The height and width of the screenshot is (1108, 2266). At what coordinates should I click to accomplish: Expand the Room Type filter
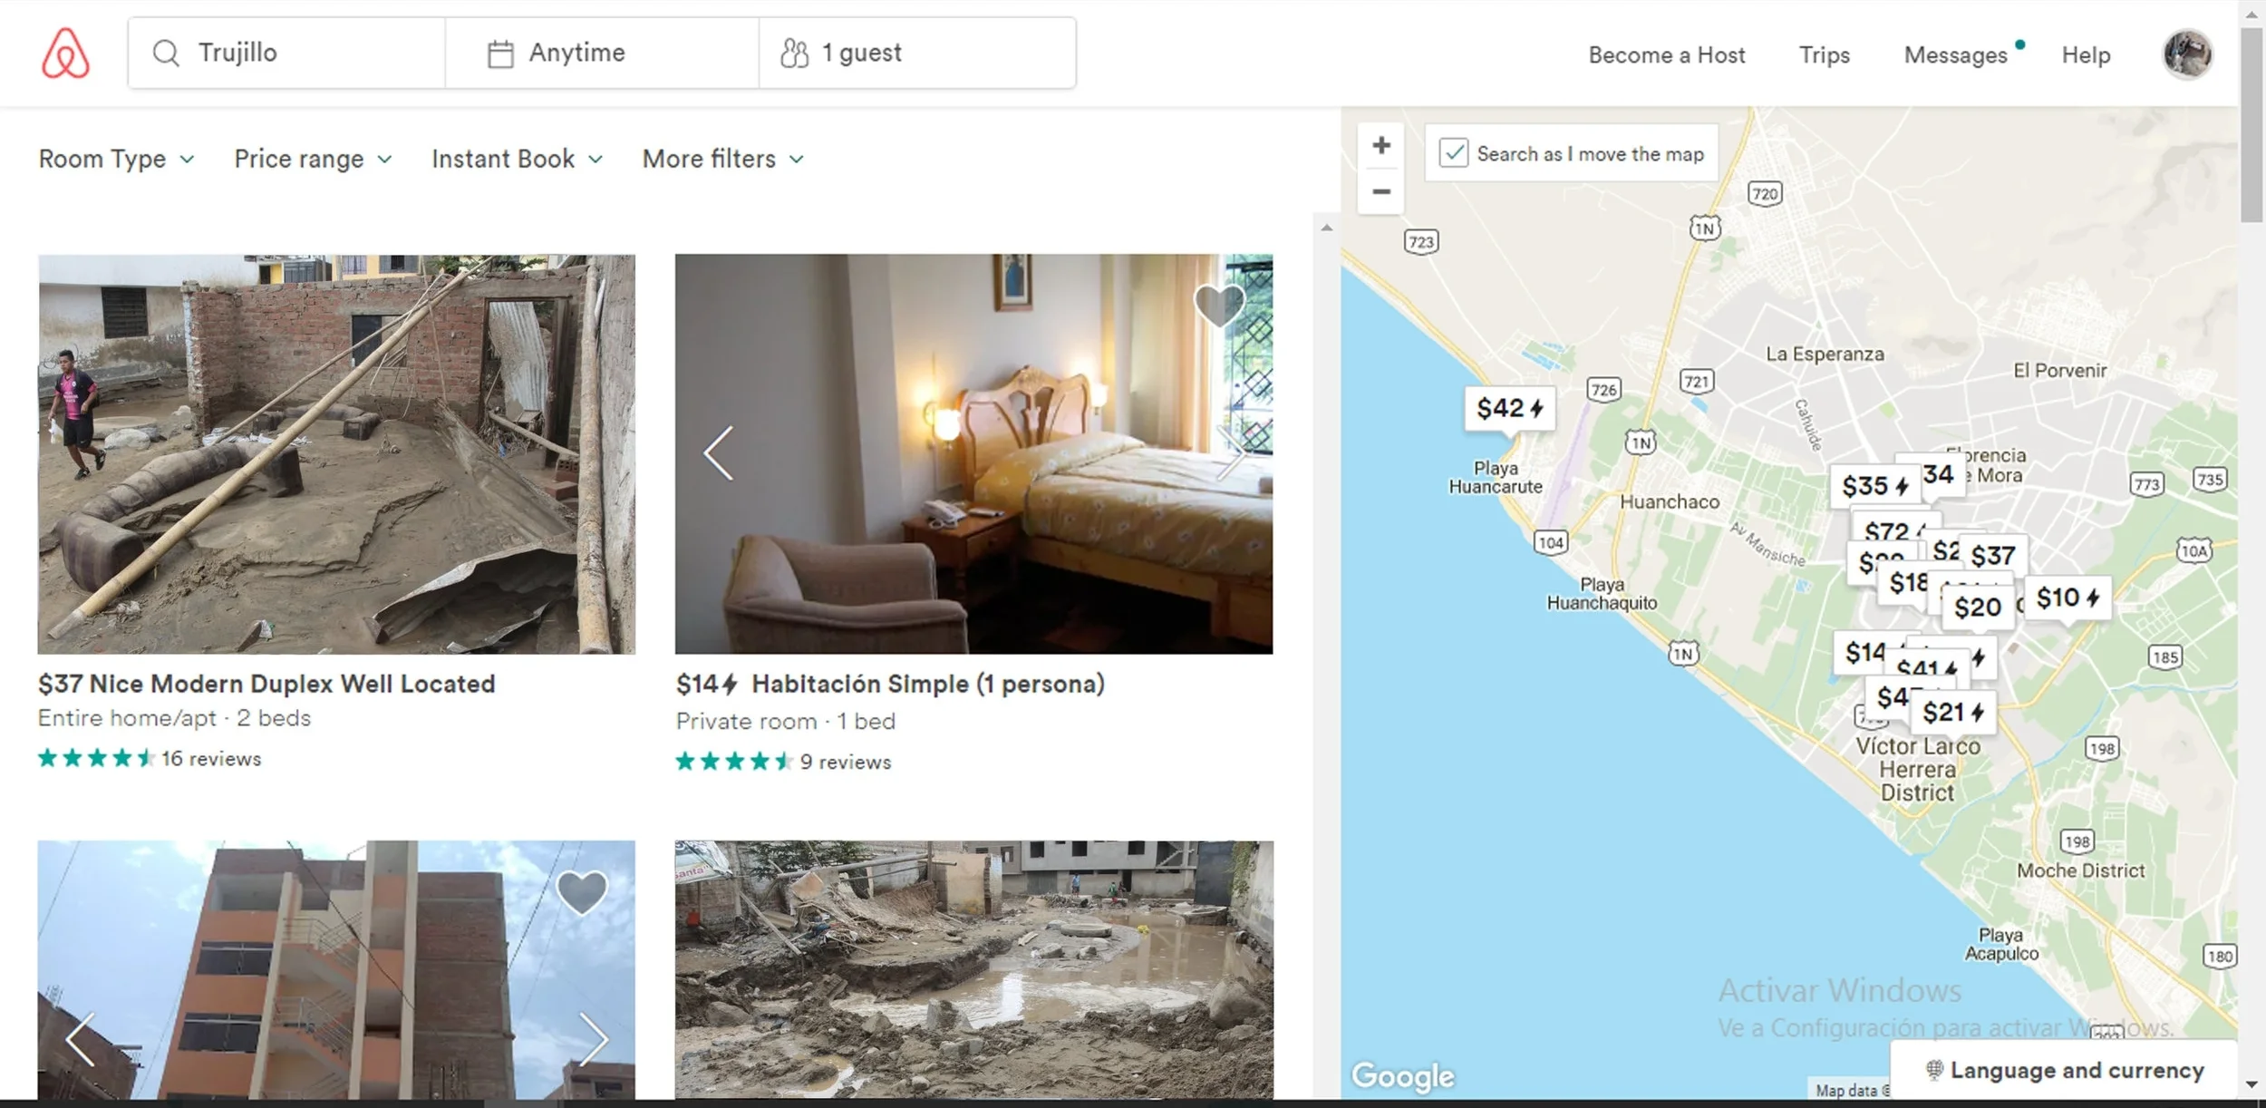tap(116, 159)
